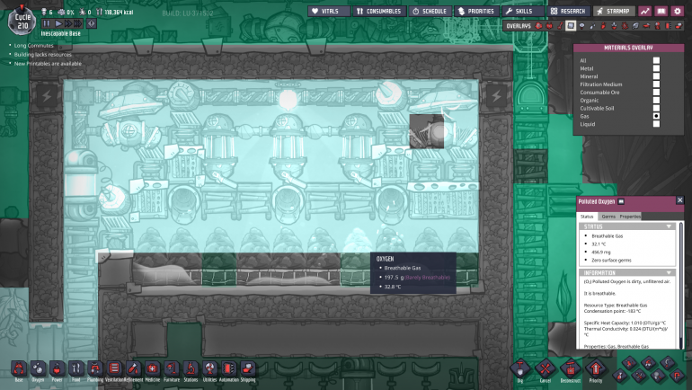
Task: Open the Automation build category
Action: point(228,368)
